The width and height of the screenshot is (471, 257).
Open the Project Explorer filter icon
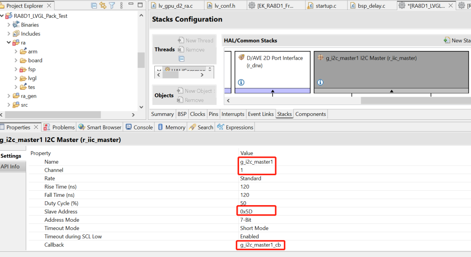click(x=112, y=5)
